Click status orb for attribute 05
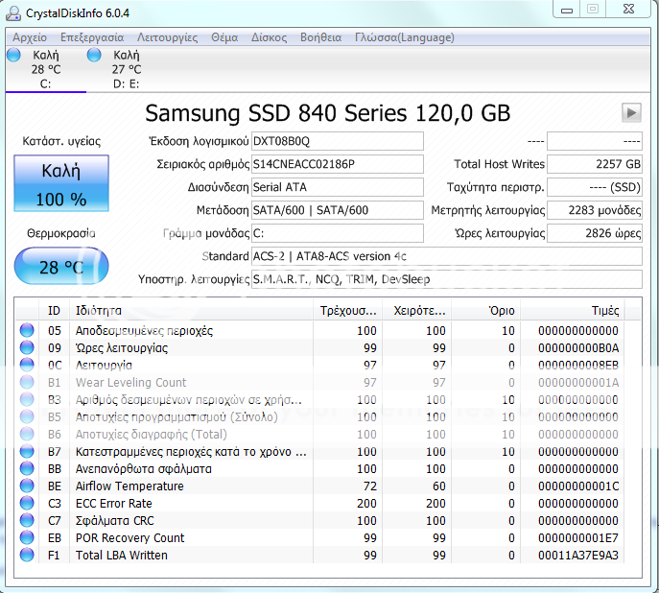 (x=27, y=331)
